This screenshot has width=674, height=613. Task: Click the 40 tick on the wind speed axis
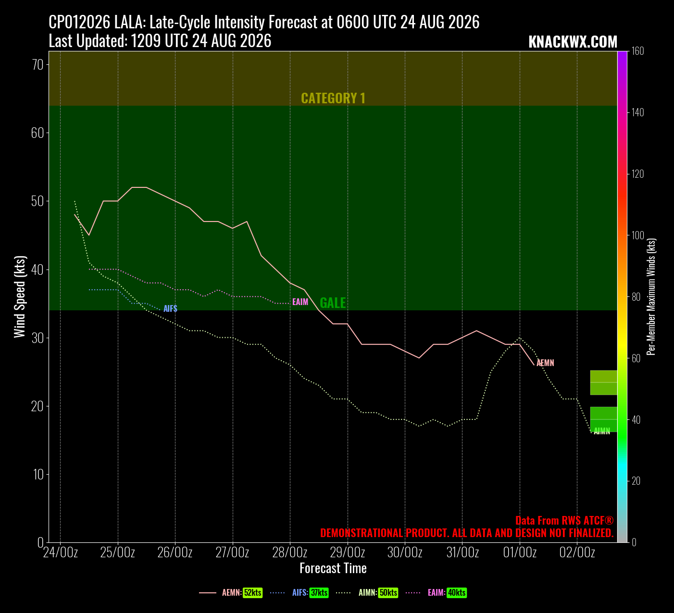click(37, 270)
